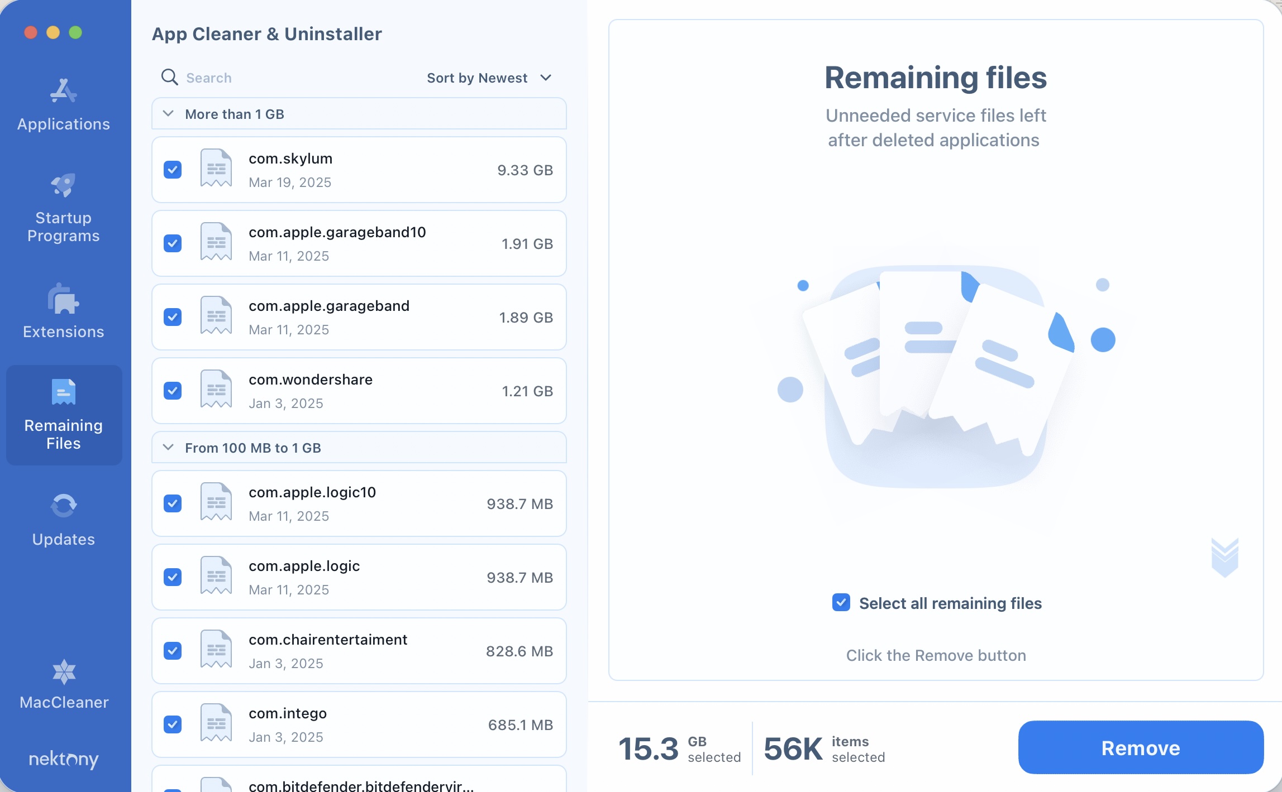Image resolution: width=1282 pixels, height=792 pixels.
Task: Click the nektony logo link
Action: click(63, 759)
